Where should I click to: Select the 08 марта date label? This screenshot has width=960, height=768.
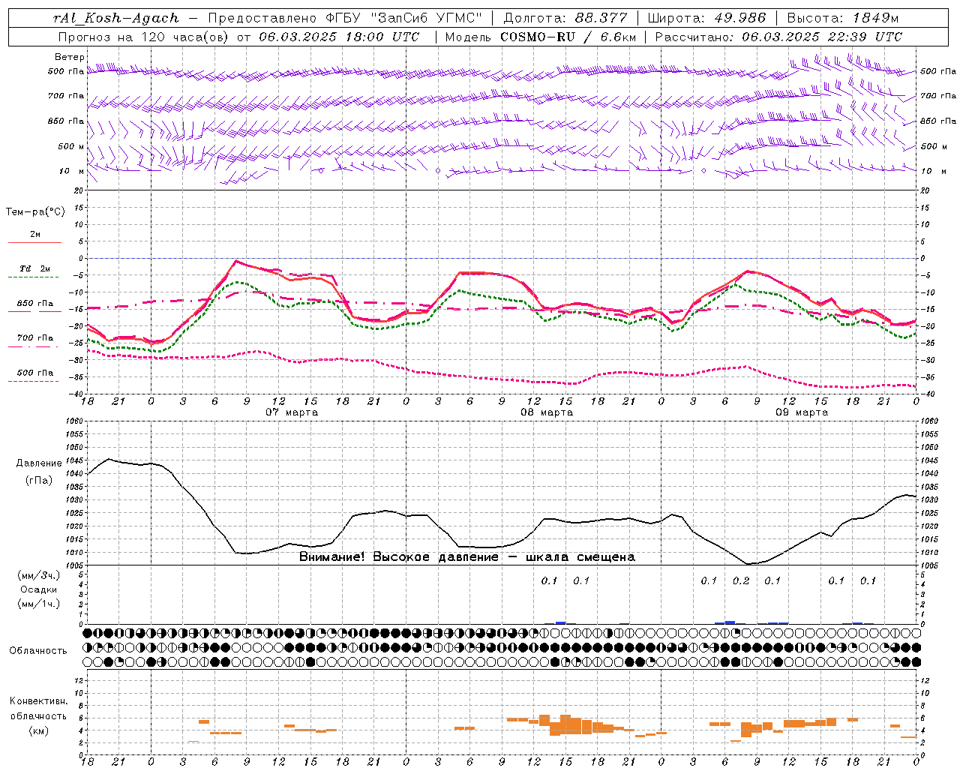coord(547,412)
